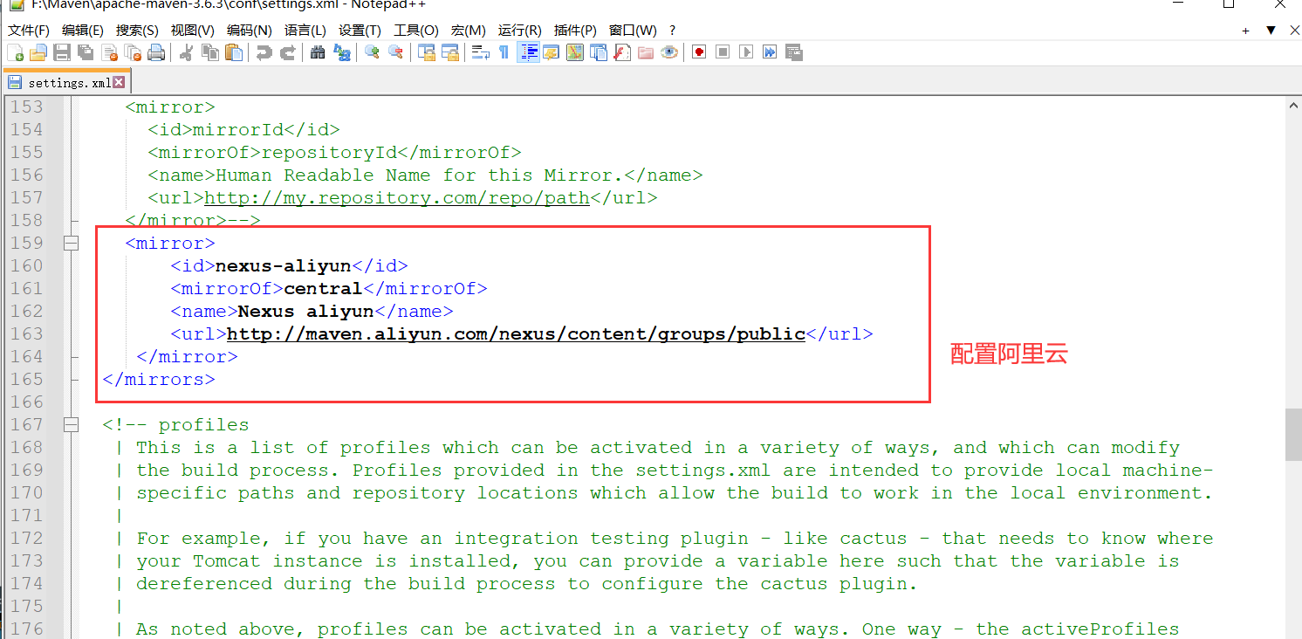
Task: Click the text nexus-aliyun on line 160
Action: tap(284, 266)
